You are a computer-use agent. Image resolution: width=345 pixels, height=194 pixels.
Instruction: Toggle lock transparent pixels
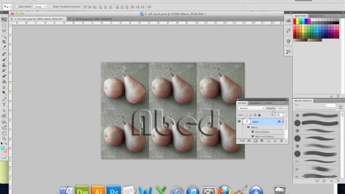[246, 115]
